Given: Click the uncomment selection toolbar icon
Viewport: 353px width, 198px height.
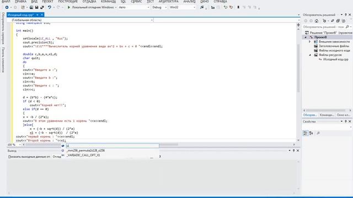Looking at the screenshot, I should 231,7.
